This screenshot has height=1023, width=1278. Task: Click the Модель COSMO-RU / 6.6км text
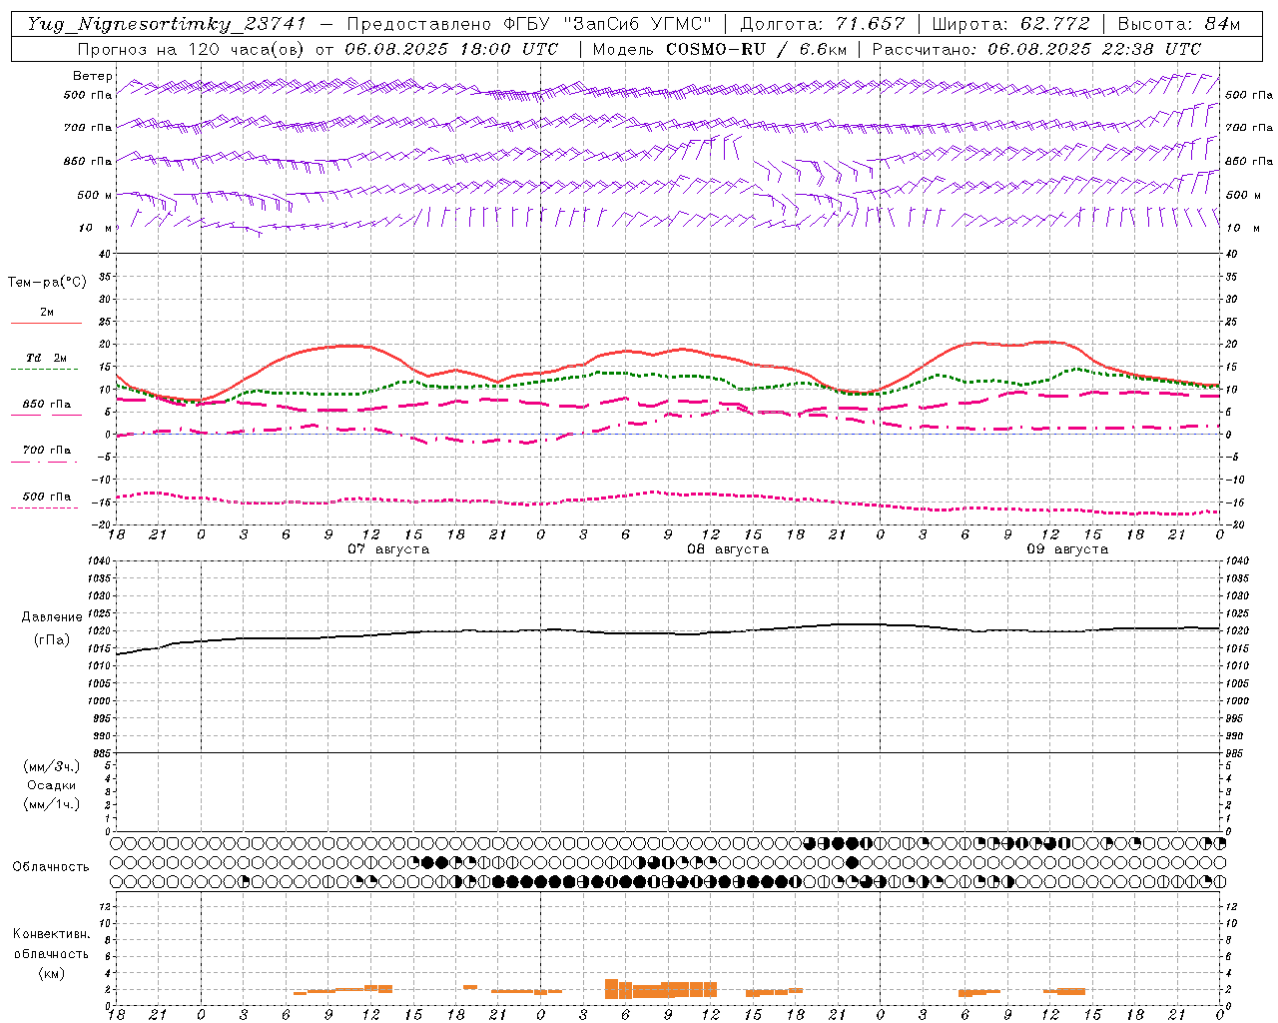[x=720, y=49]
